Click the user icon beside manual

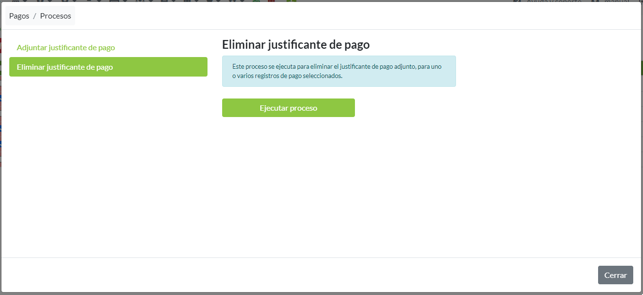click(x=594, y=1)
